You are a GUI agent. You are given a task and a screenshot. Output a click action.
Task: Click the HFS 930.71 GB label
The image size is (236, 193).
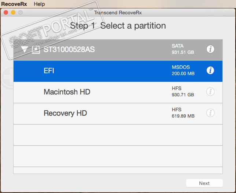pyautogui.click(x=182, y=92)
